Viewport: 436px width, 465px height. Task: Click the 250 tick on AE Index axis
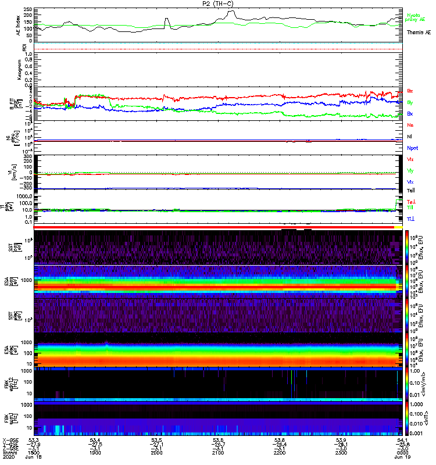click(28, 9)
